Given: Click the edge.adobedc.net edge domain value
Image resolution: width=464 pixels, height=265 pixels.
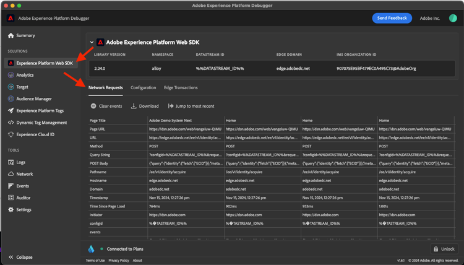Looking at the screenshot, I should click(293, 68).
